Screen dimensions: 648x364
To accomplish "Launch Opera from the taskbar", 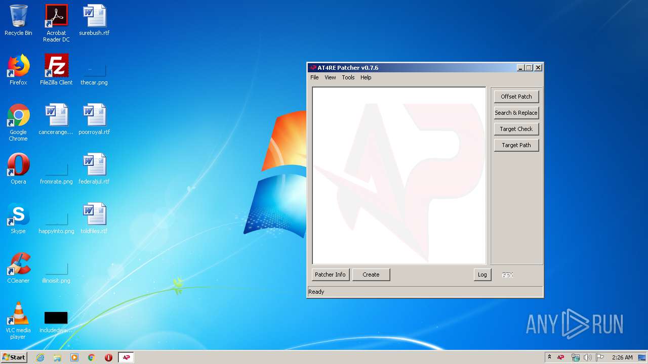I will 108,357.
